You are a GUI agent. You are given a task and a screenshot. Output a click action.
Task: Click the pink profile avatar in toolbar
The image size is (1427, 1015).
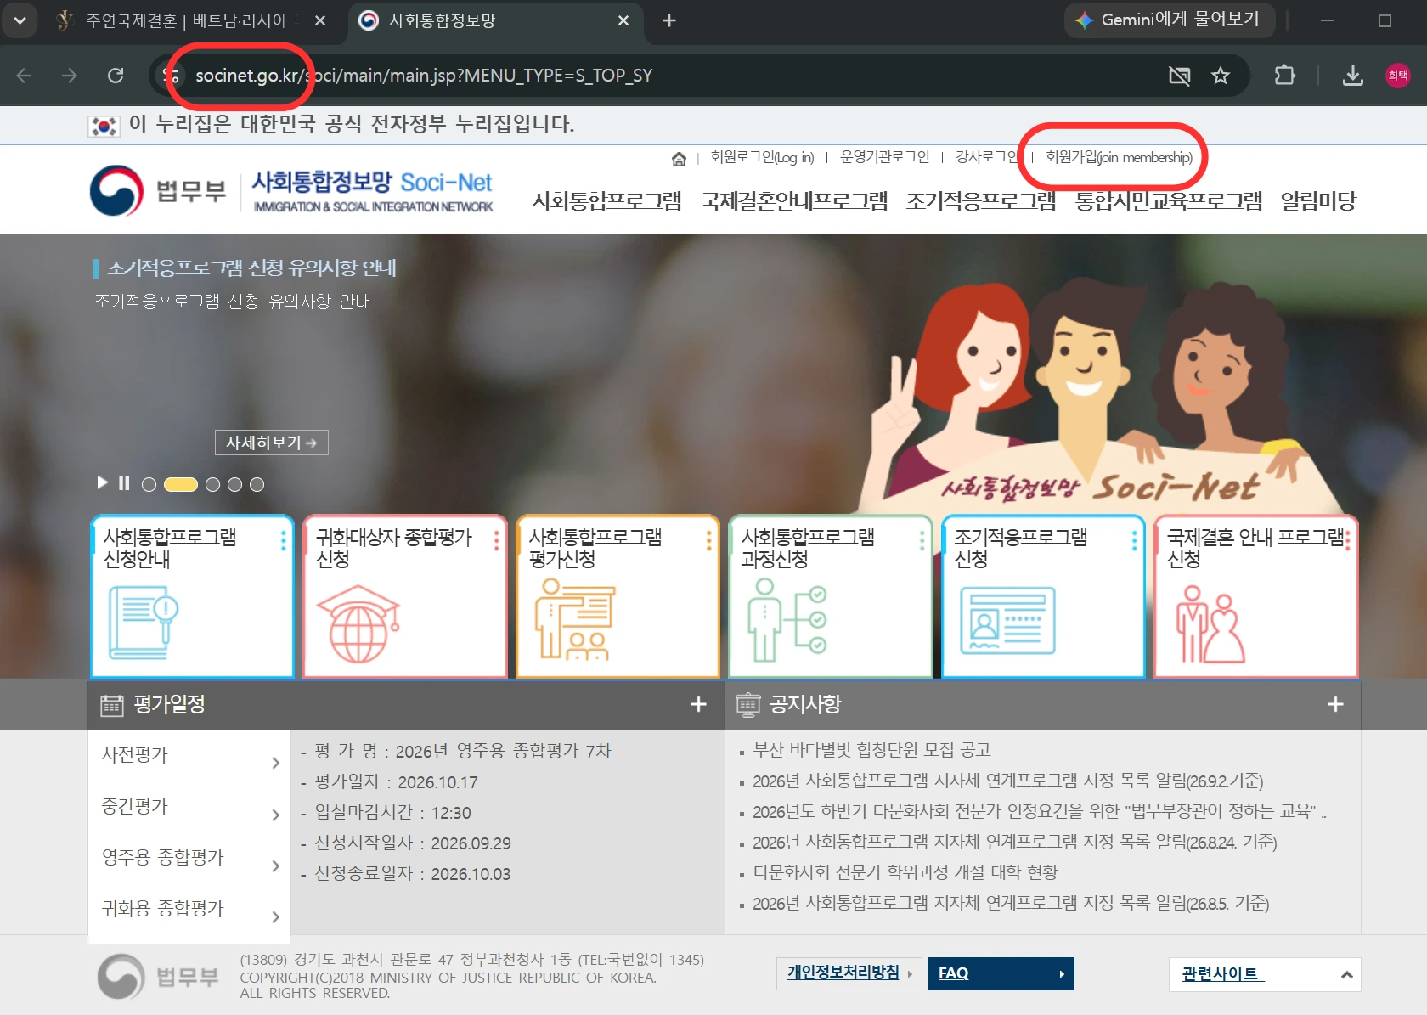[1397, 76]
